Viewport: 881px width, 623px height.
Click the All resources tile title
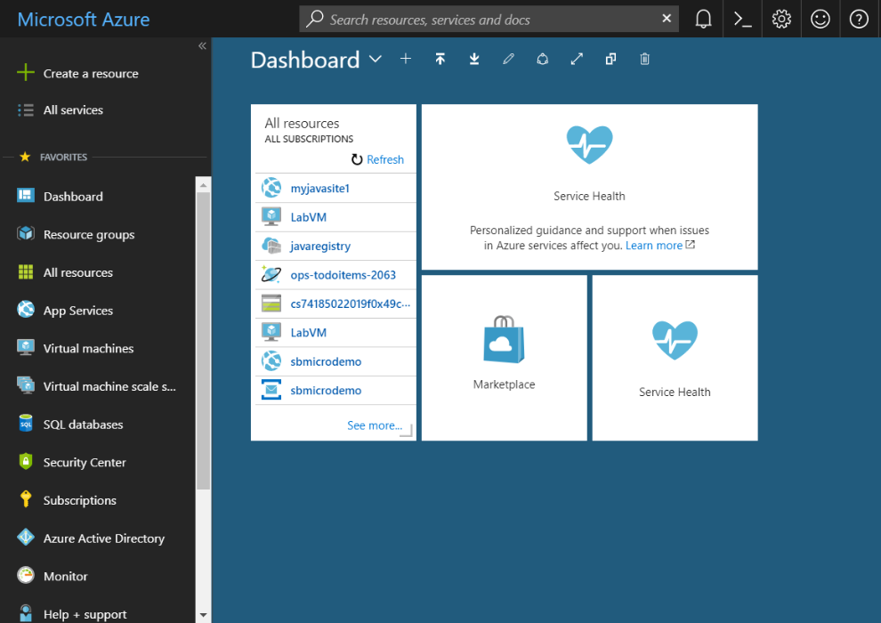[x=302, y=123]
